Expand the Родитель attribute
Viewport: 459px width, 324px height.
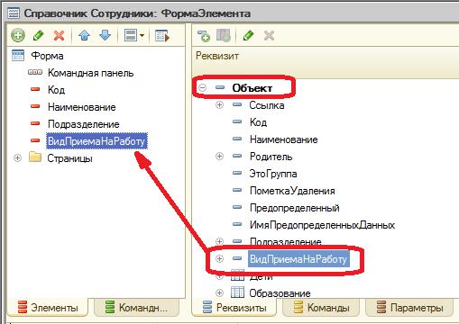219,156
